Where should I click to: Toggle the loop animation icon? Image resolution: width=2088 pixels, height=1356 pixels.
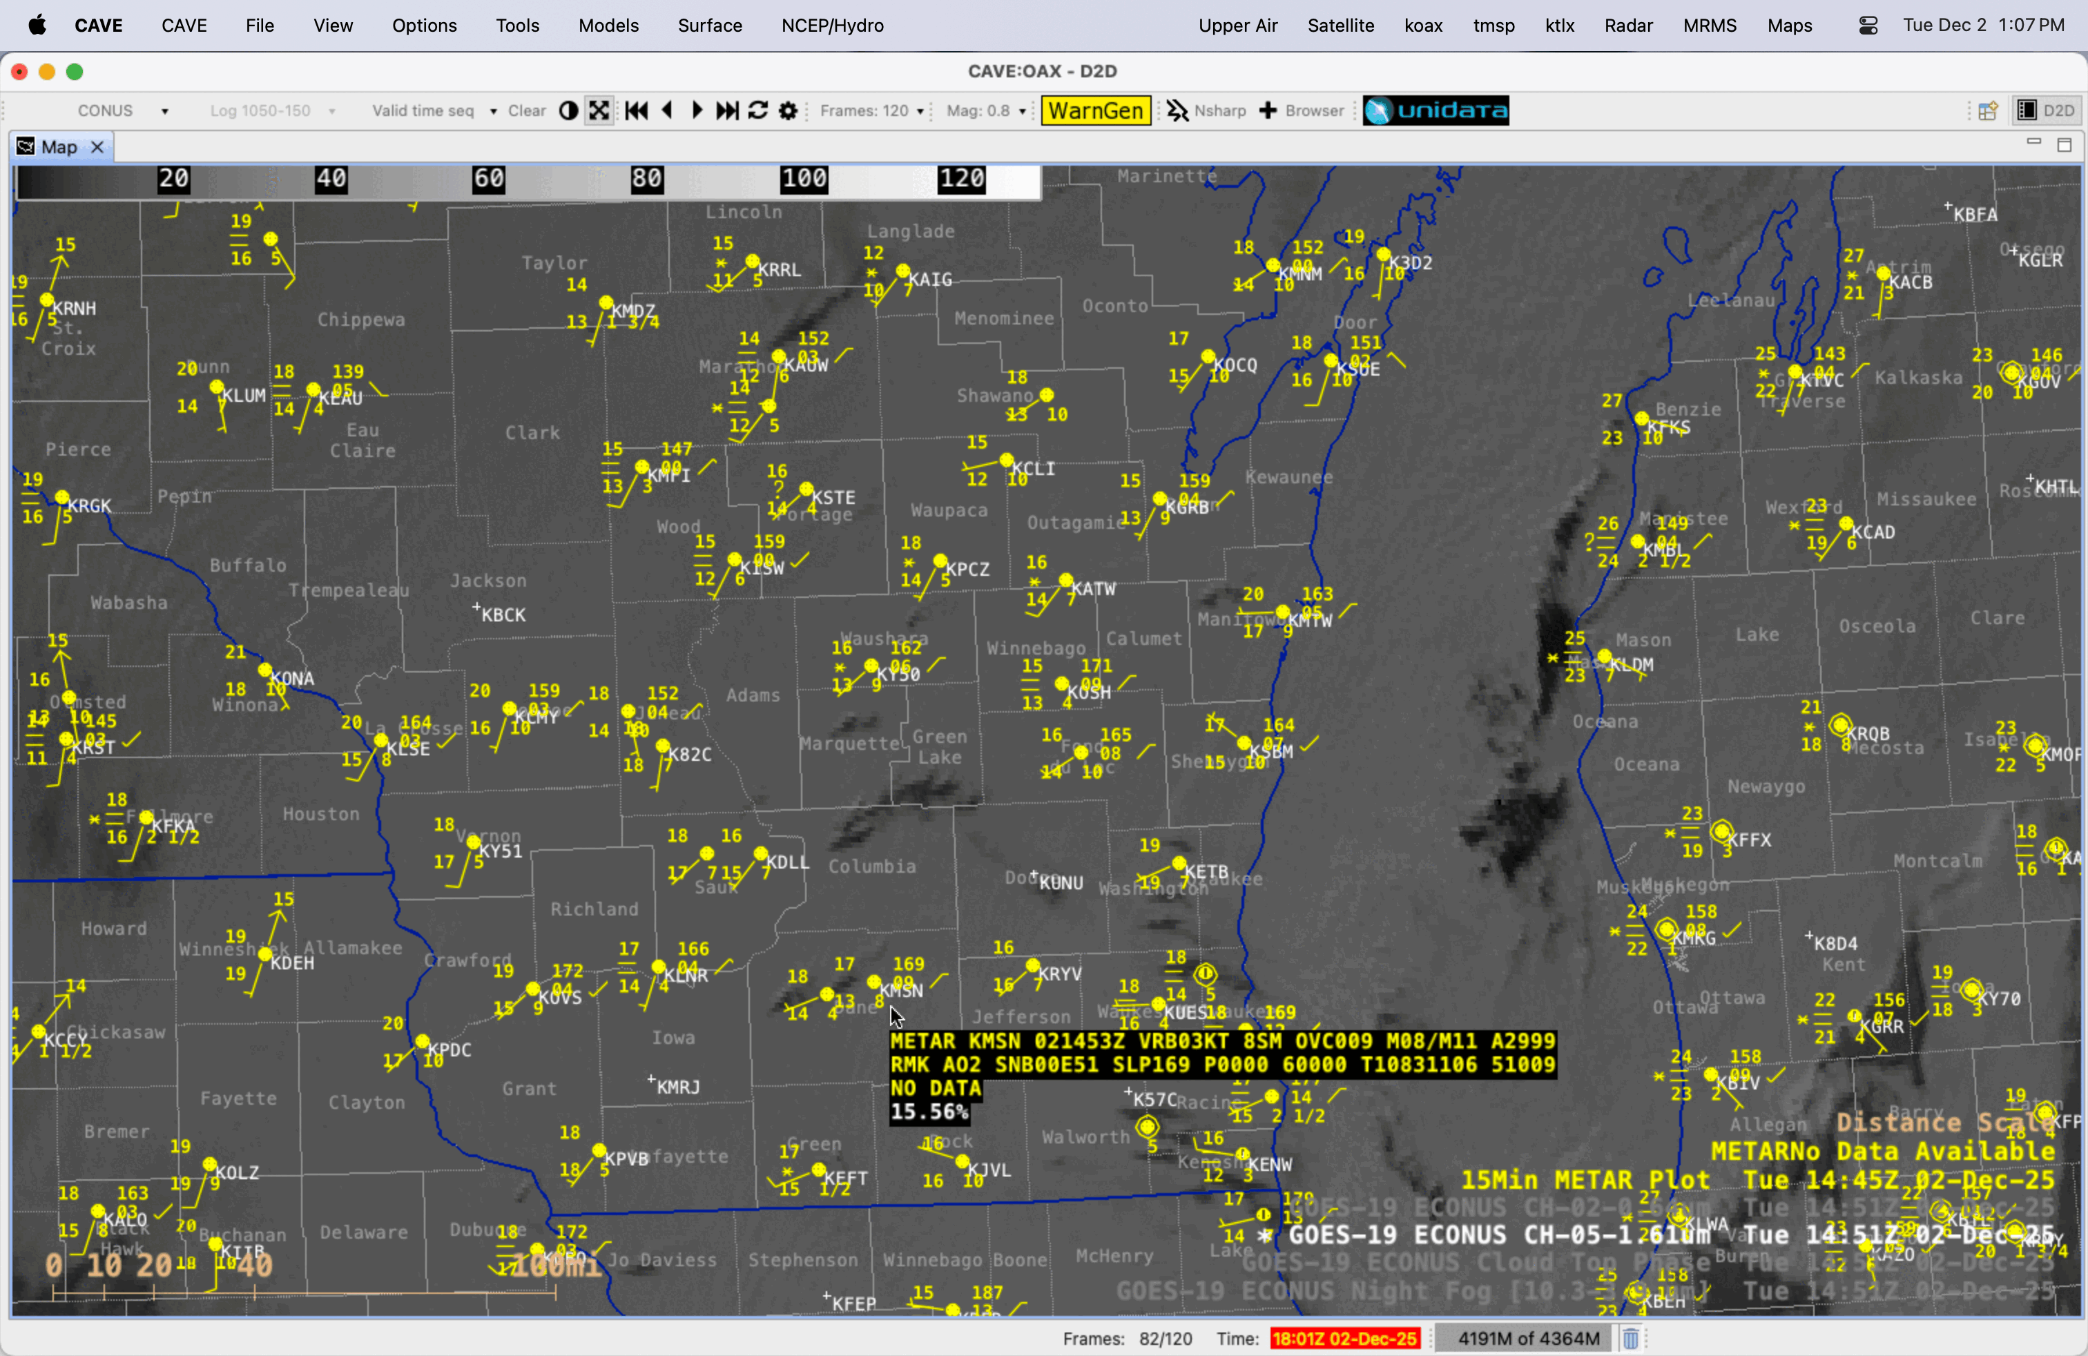758,110
